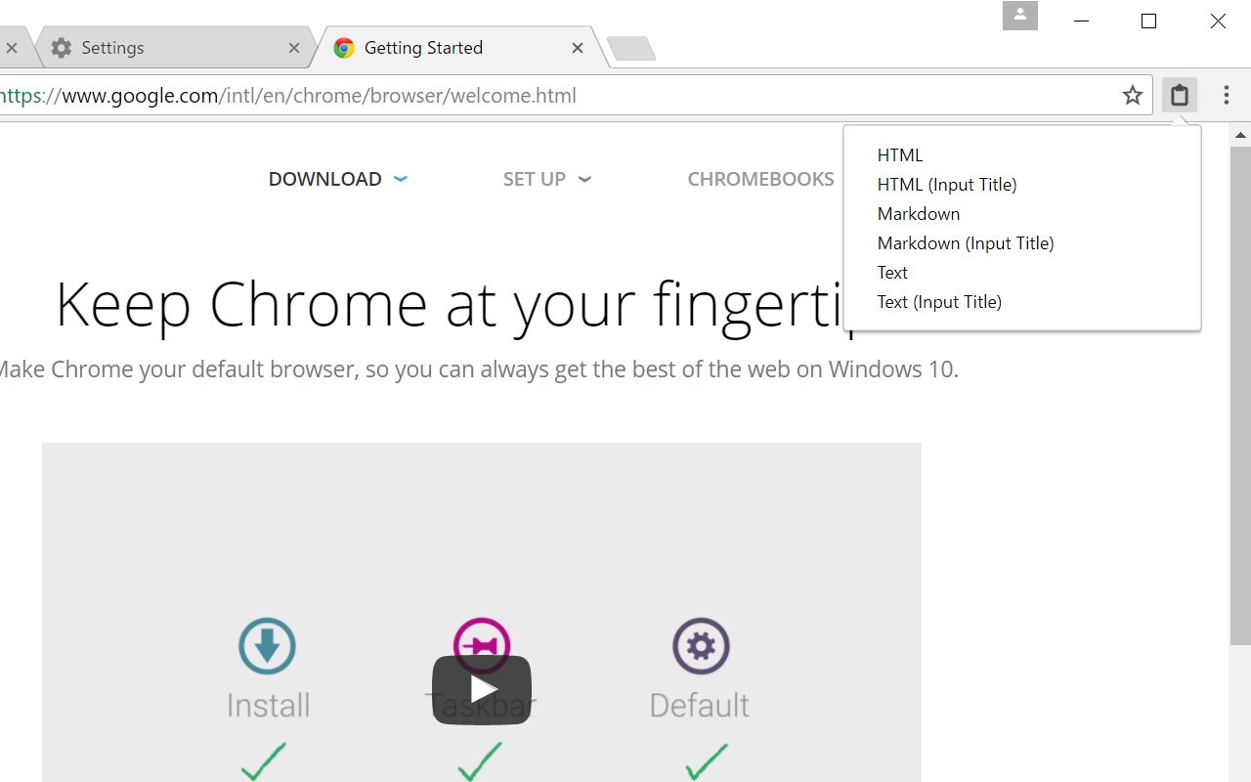Switch to the Getting Started tab

pos(459,48)
